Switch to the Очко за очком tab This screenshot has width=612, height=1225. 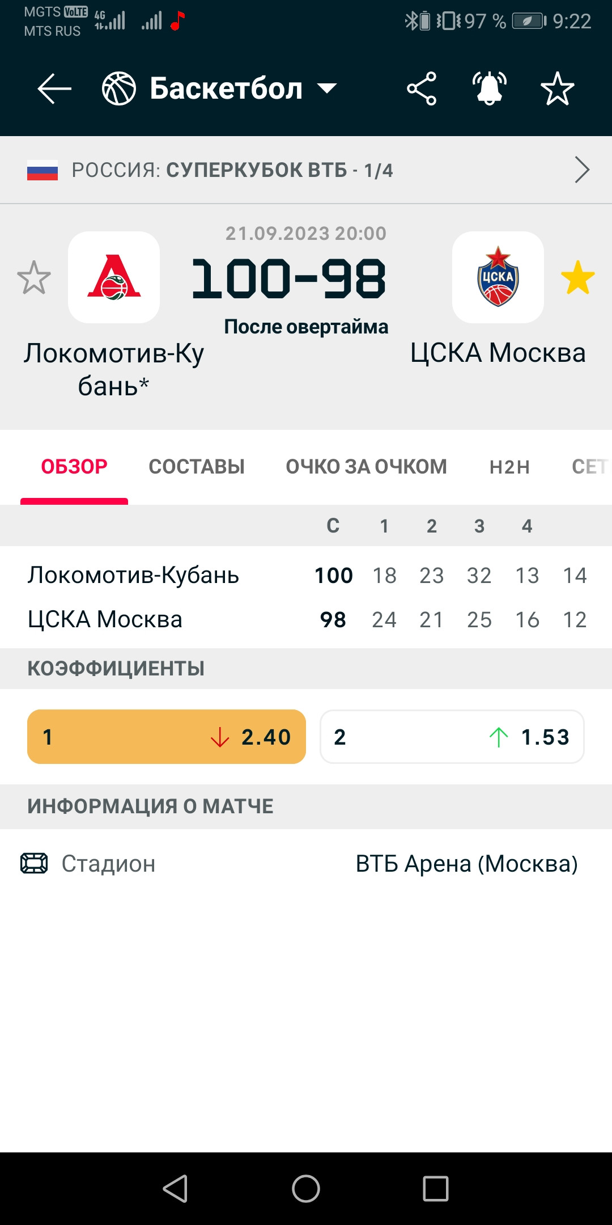367,467
